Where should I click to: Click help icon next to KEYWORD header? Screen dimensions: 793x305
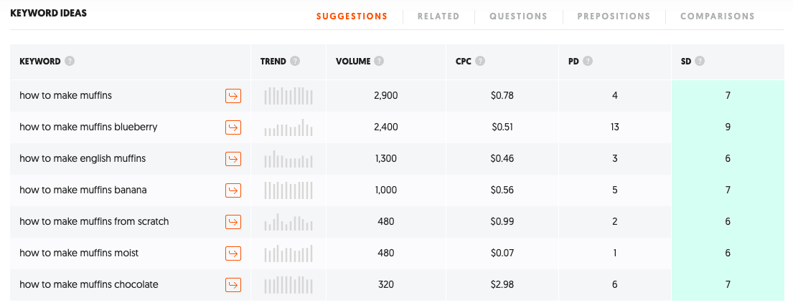point(70,62)
